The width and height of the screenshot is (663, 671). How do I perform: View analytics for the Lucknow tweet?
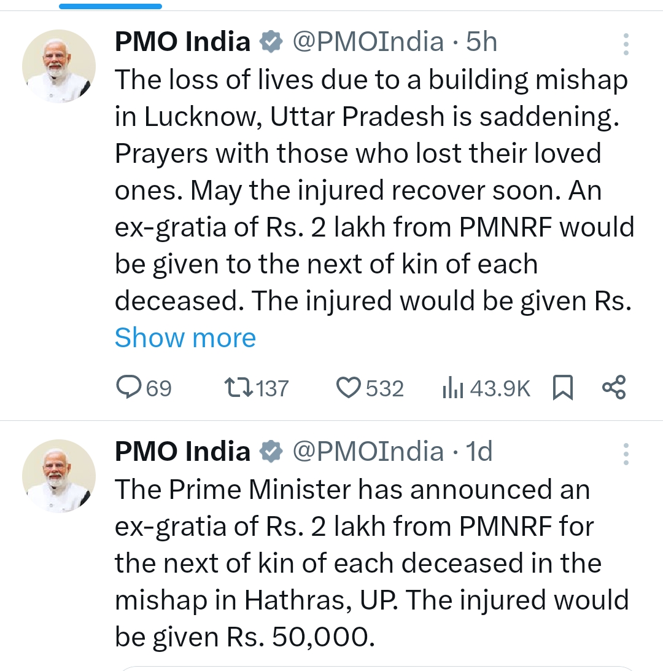click(x=453, y=388)
